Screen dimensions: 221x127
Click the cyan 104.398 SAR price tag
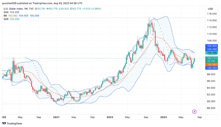212,53
